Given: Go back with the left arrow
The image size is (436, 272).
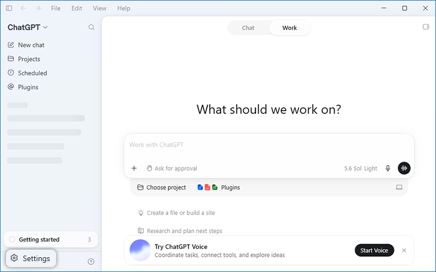Looking at the screenshot, I should tap(23, 8).
